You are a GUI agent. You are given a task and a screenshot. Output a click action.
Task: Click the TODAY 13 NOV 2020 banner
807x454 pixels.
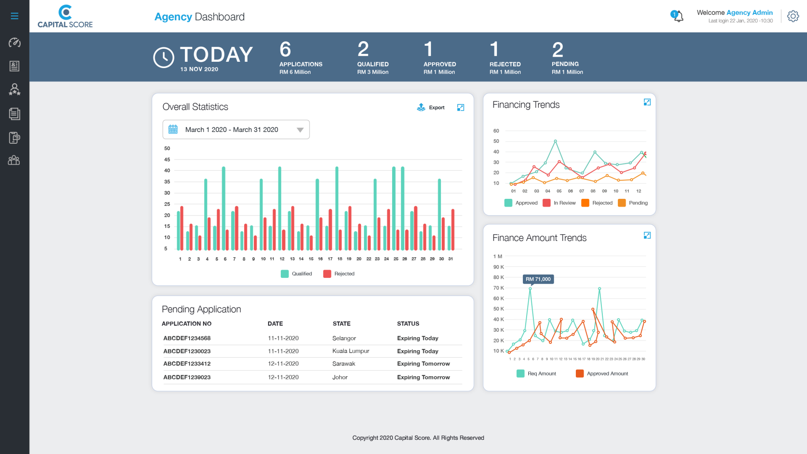203,57
